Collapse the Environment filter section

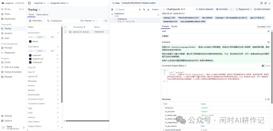(x=58, y=33)
